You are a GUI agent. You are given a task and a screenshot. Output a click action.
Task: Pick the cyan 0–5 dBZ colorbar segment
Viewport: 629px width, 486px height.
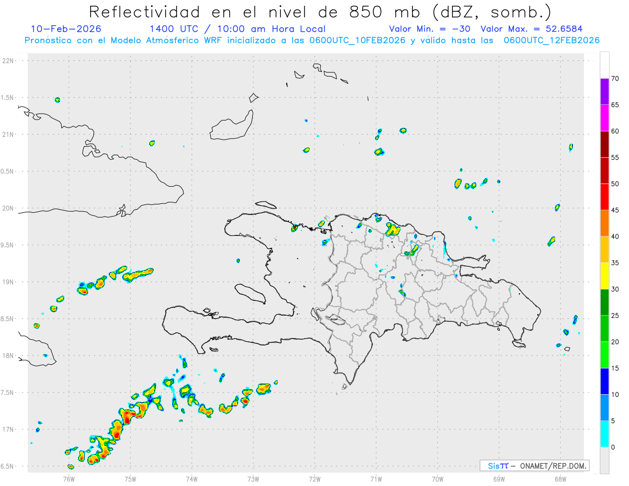coord(604,434)
